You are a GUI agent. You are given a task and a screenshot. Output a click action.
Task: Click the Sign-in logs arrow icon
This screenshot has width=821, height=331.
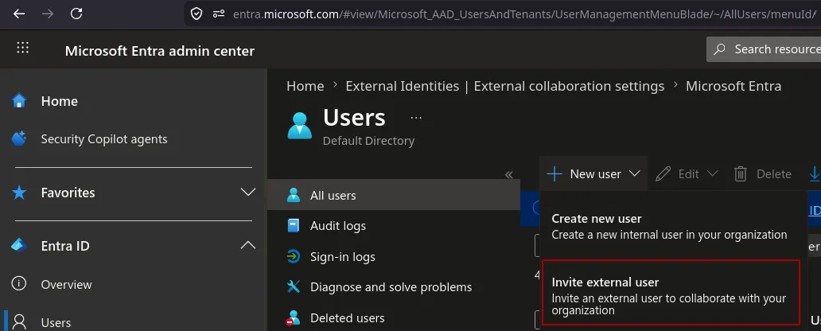pos(294,257)
